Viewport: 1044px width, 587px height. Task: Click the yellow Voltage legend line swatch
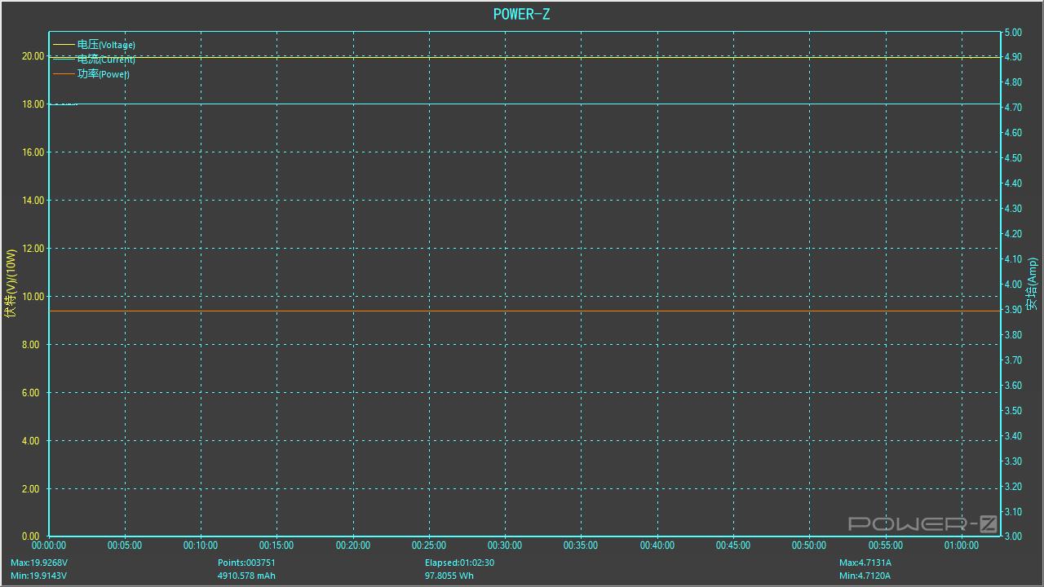coord(64,45)
